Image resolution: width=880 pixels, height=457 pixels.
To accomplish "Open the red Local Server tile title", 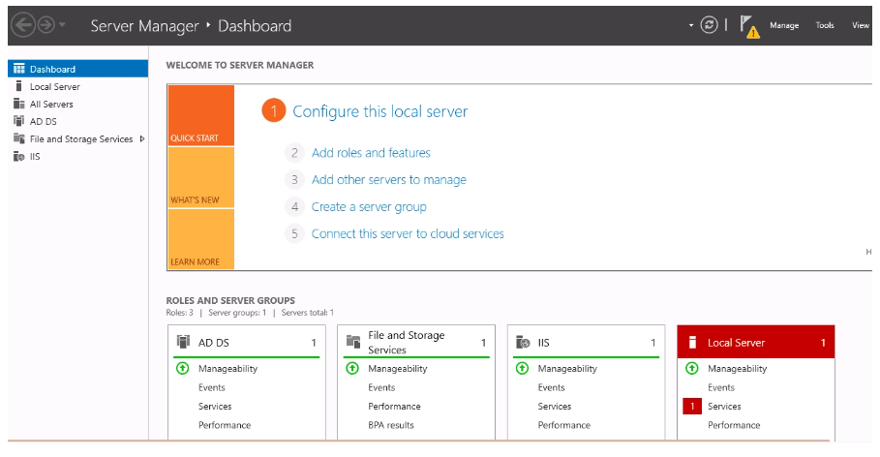I will [x=736, y=343].
